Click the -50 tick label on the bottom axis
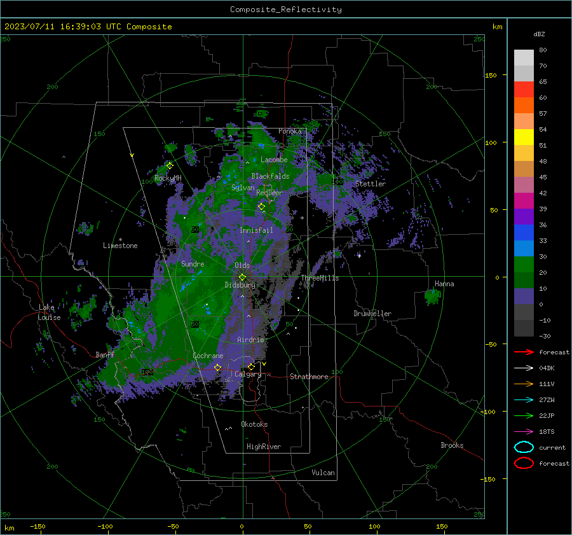Viewport: 572px width, 535px height. click(173, 526)
